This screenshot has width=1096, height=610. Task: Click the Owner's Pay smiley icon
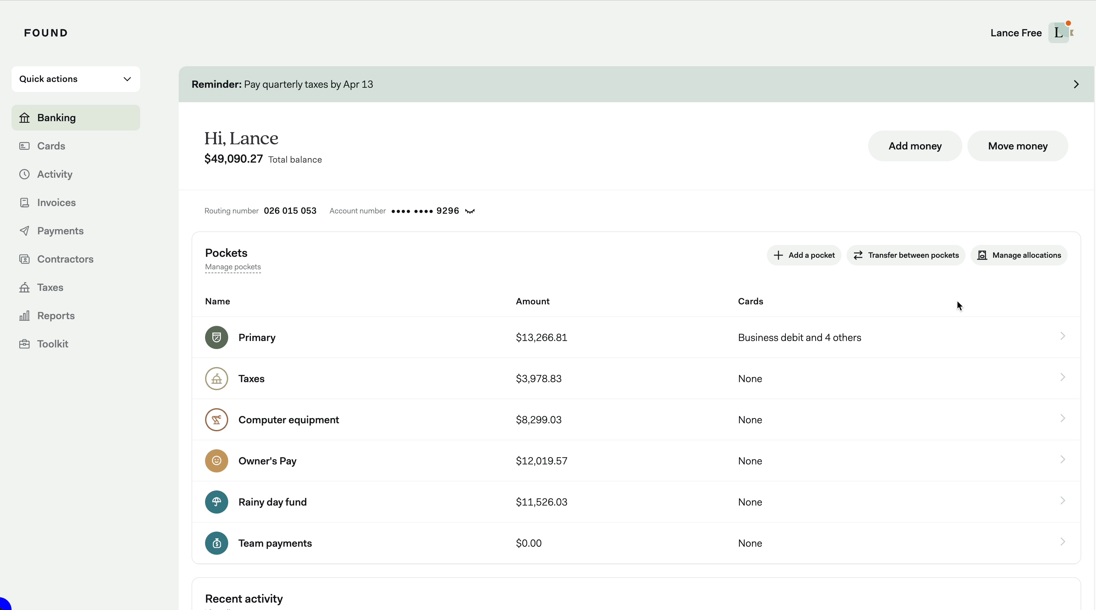[x=217, y=461]
